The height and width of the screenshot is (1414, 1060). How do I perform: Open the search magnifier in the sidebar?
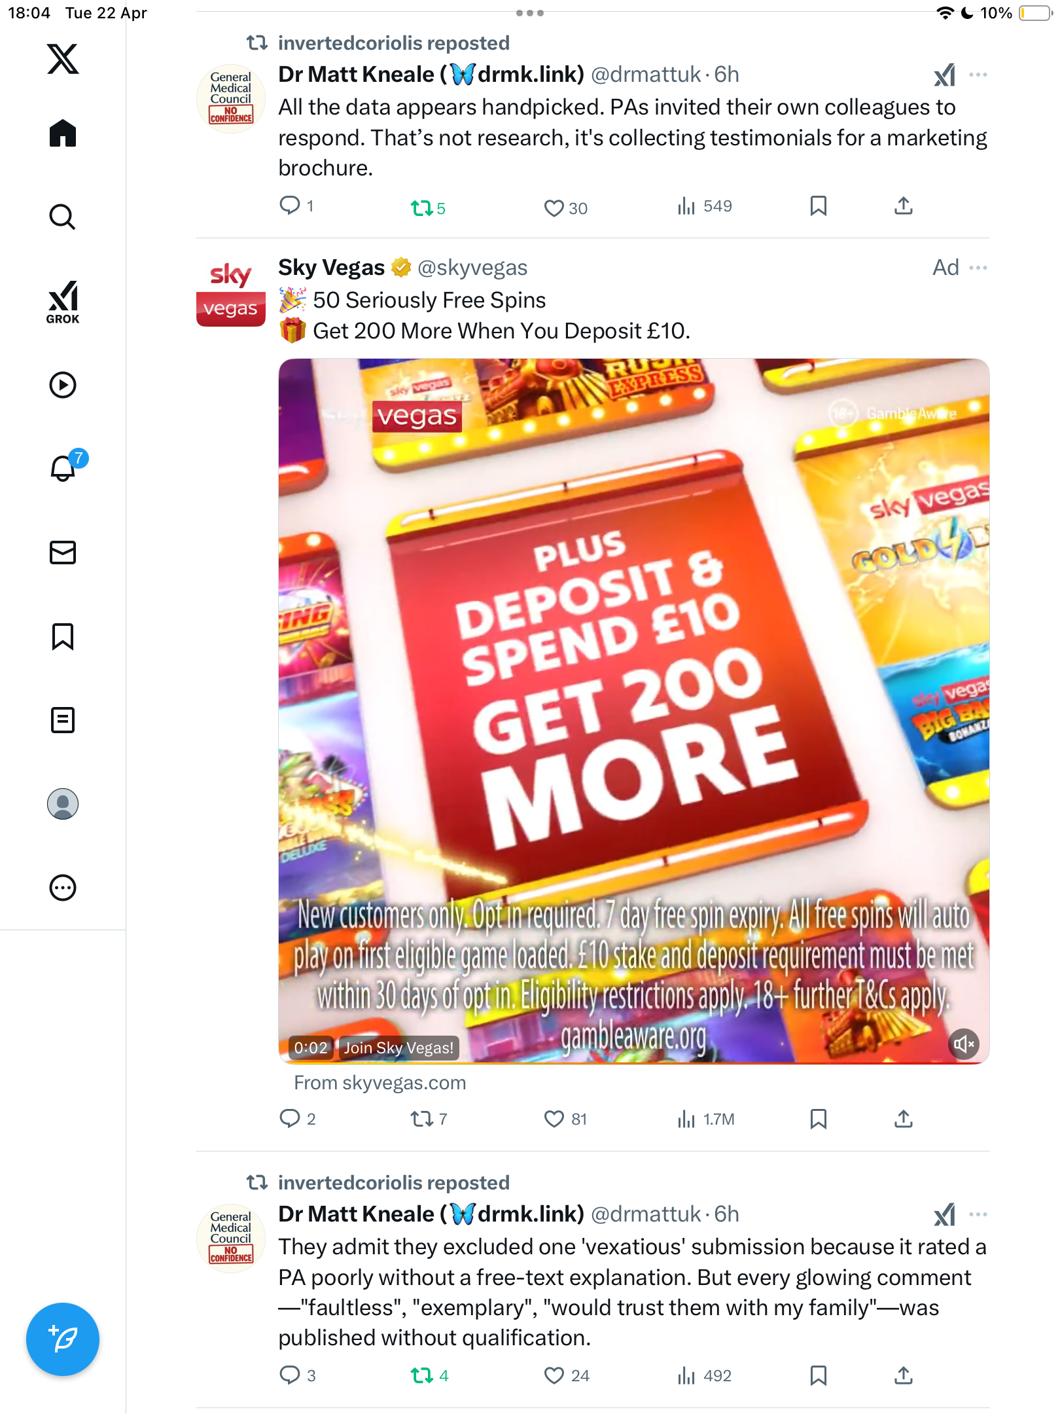[x=63, y=217]
